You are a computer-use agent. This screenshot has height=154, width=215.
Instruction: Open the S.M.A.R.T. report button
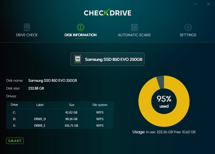pyautogui.click(x=15, y=141)
